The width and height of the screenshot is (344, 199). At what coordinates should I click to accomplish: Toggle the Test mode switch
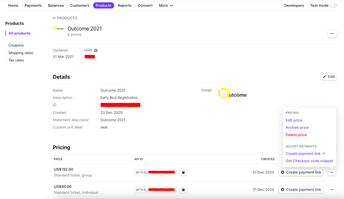333,6
